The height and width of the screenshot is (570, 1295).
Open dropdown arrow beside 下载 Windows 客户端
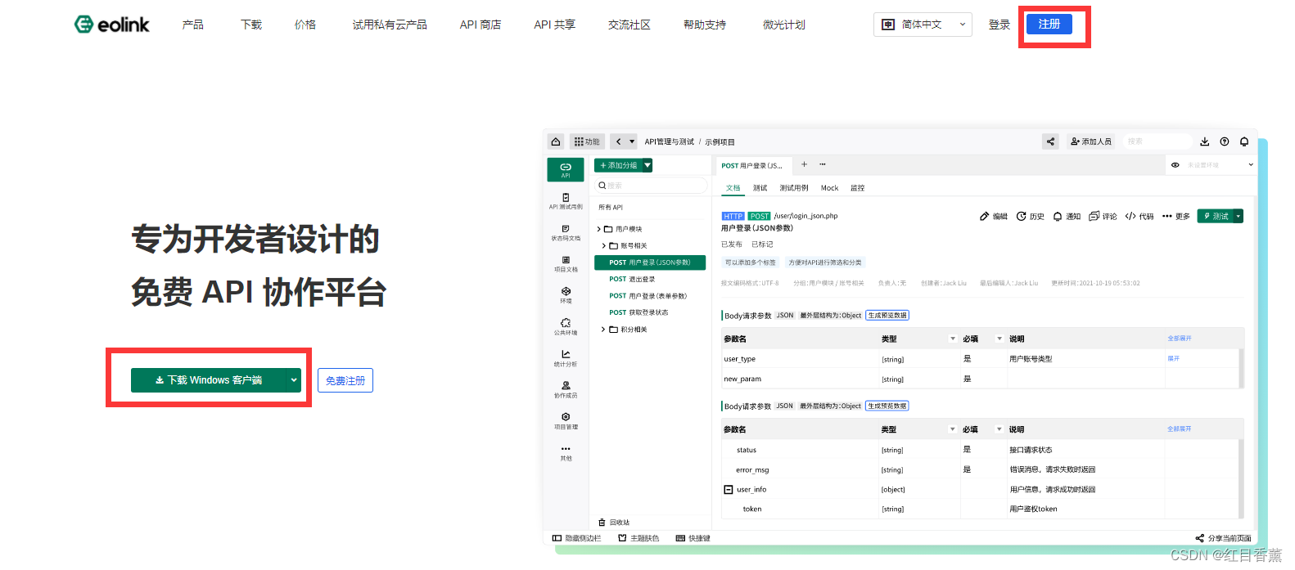(x=293, y=380)
